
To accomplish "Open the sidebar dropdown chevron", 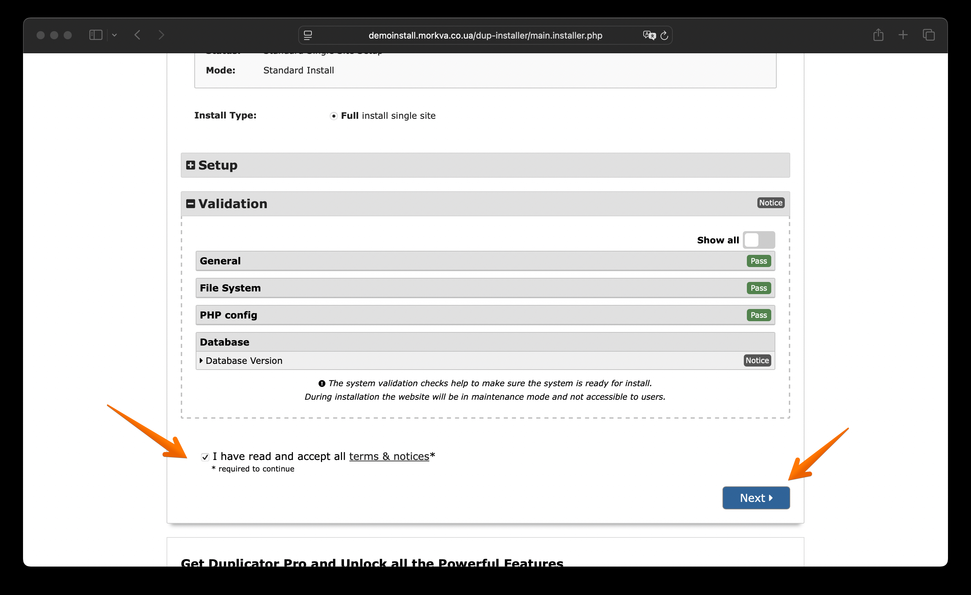I will pyautogui.click(x=114, y=35).
